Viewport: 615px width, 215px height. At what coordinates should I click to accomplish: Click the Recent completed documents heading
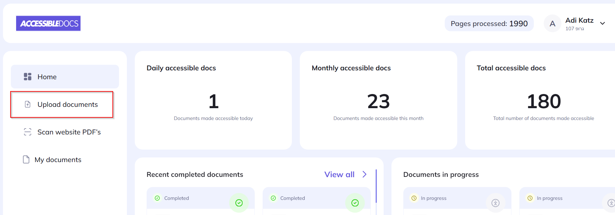195,175
